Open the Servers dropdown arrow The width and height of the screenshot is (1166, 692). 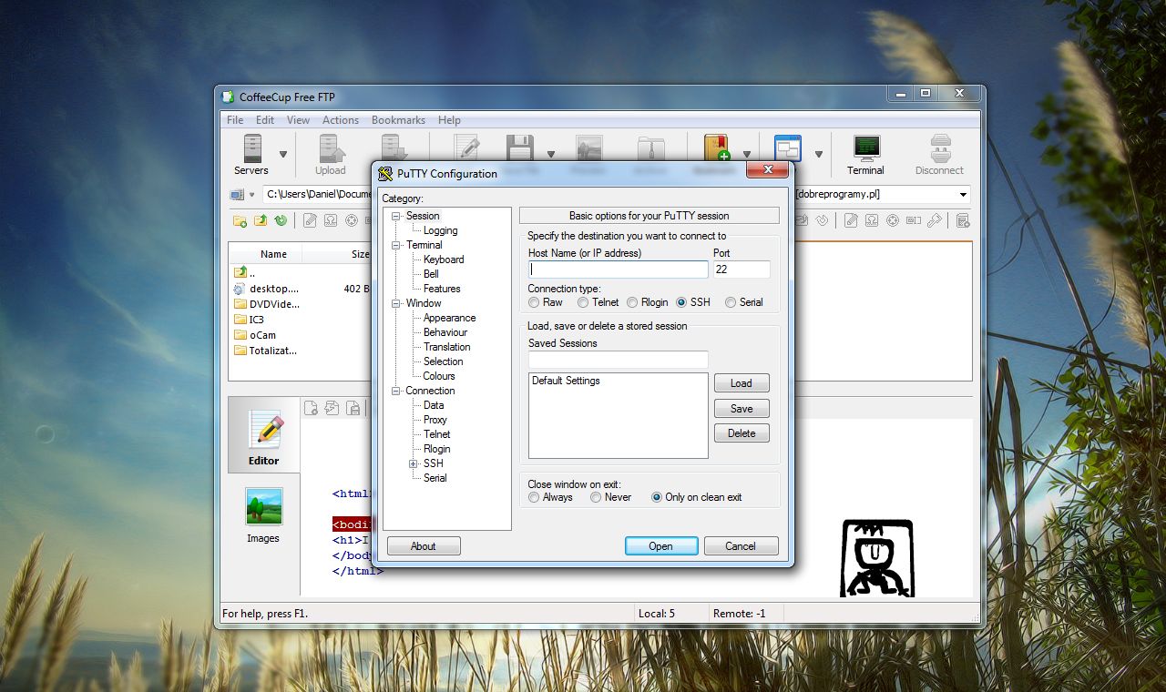[x=283, y=155]
